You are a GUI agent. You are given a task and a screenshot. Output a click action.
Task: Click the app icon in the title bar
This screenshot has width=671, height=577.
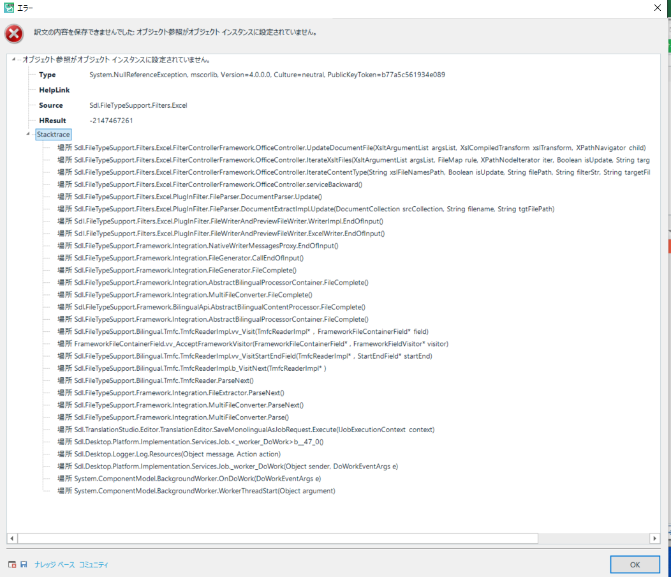8,7
